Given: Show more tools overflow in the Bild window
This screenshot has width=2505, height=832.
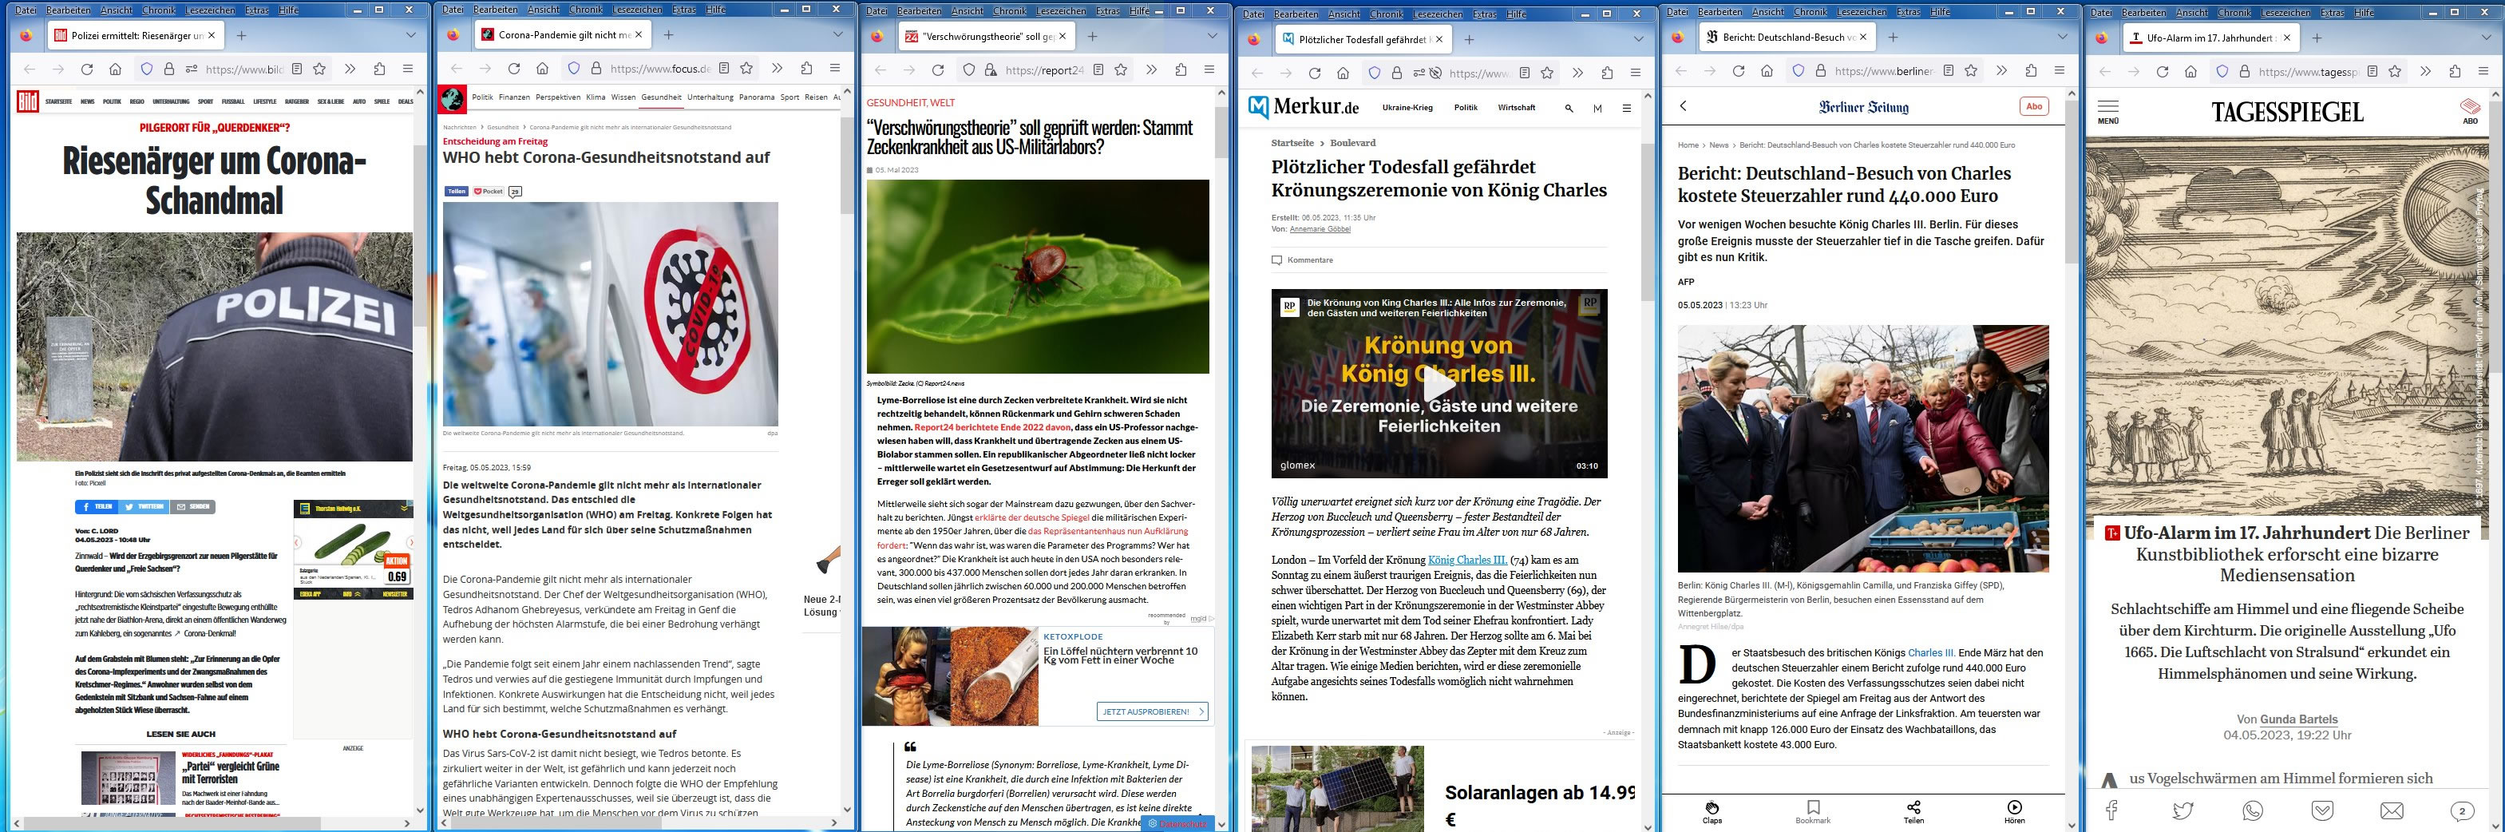Looking at the screenshot, I should coord(350,69).
